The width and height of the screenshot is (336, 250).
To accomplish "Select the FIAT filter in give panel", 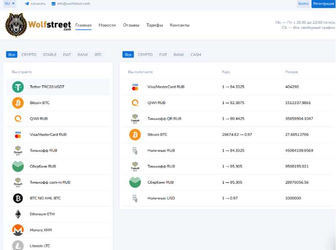I will pos(67,55).
